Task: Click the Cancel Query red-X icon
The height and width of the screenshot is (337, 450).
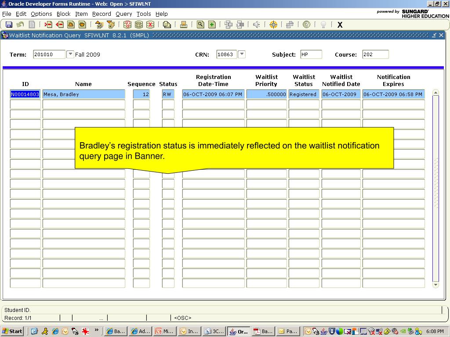Action: (x=150, y=25)
